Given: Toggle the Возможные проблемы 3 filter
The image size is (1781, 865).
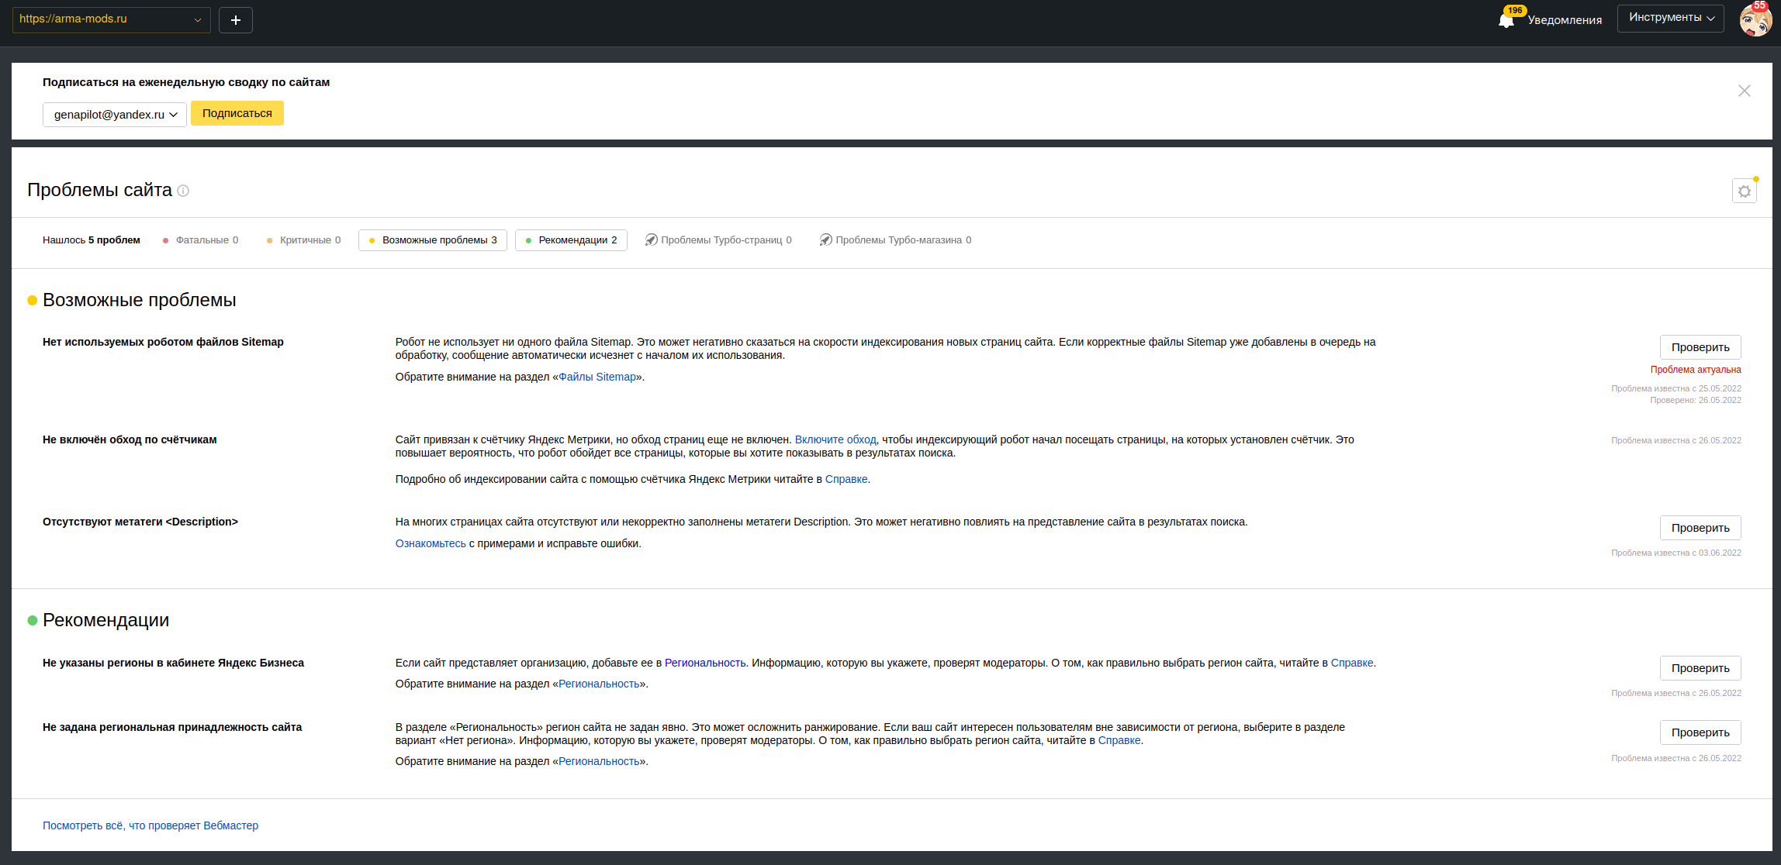Looking at the screenshot, I should click(433, 240).
